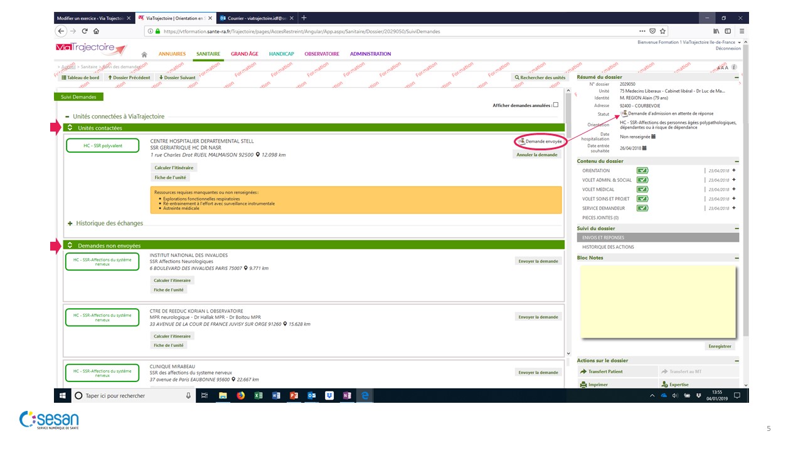Select HISTORIQUE DES ACTIONS in Suivi du dossier
Screen dimensions: 803x451
tap(608, 247)
